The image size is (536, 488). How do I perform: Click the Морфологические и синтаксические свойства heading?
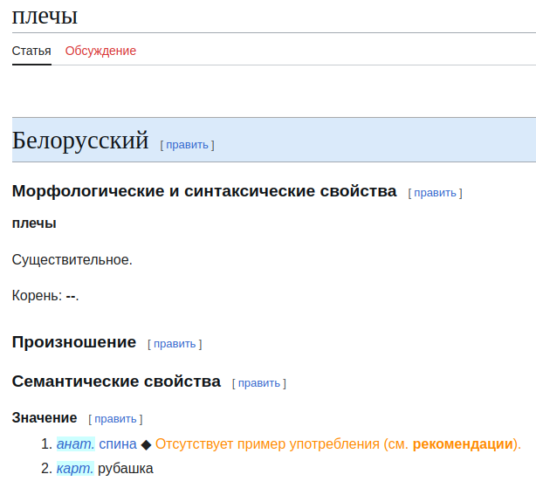[x=204, y=191]
